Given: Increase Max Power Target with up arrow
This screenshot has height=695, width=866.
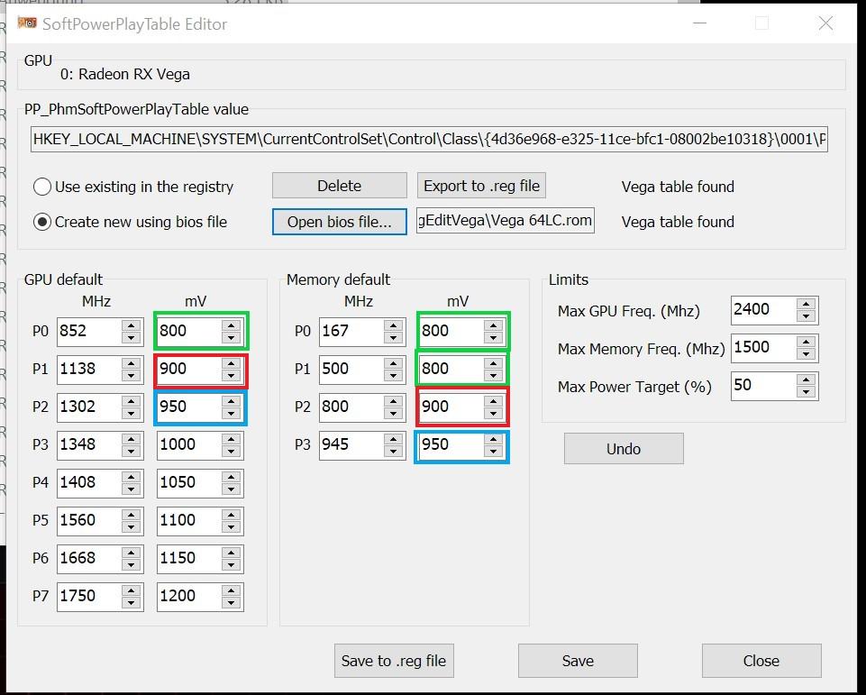Looking at the screenshot, I should coord(807,380).
